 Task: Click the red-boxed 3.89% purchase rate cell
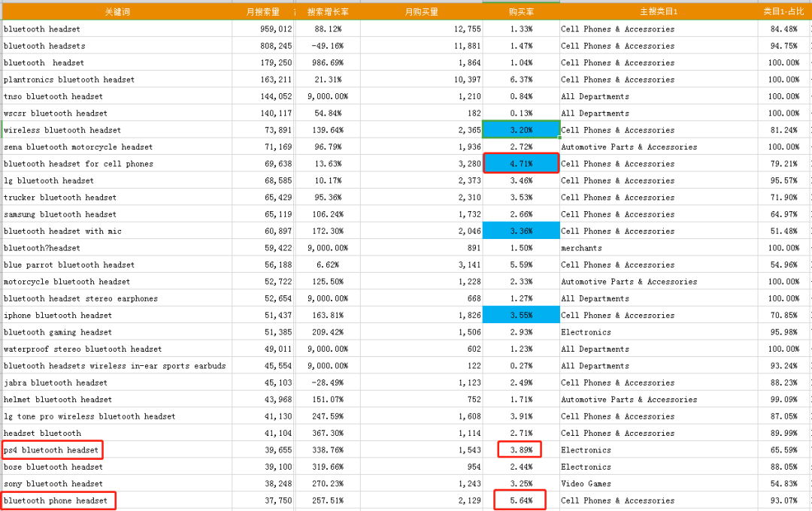(x=520, y=450)
